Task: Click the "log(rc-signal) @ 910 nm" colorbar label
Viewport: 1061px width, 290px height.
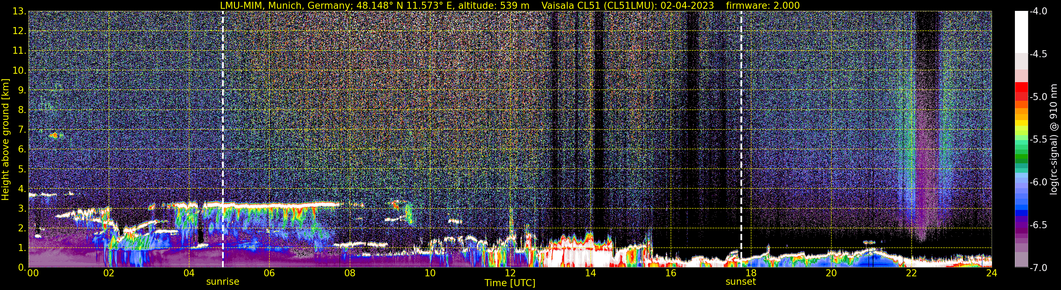Action: pos(1054,140)
